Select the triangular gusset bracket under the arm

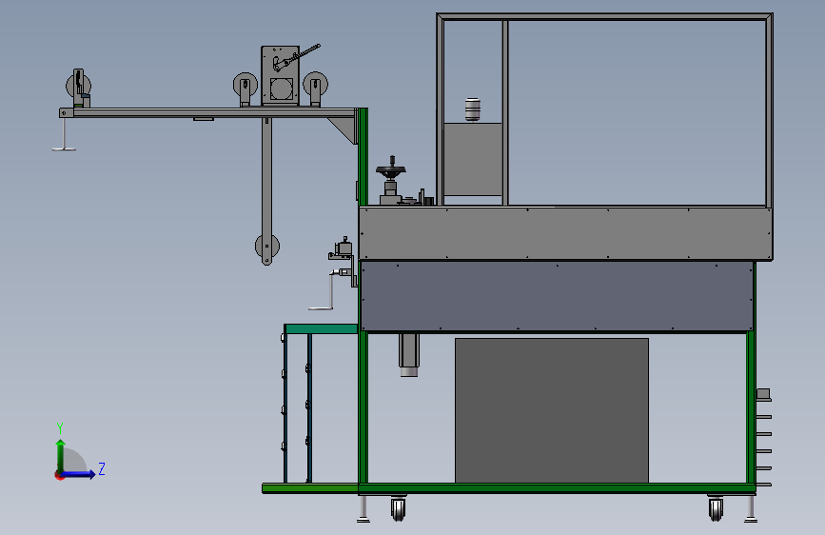click(x=344, y=129)
